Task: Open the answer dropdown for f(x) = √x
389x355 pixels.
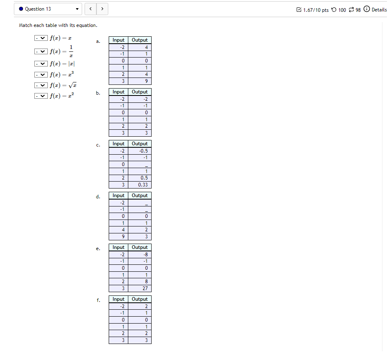Action: 40,85
